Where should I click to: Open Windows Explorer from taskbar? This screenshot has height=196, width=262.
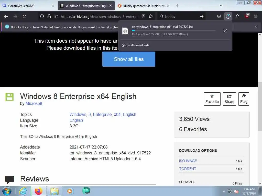54,191
